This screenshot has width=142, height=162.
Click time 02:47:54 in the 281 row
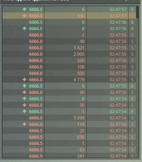118,156
